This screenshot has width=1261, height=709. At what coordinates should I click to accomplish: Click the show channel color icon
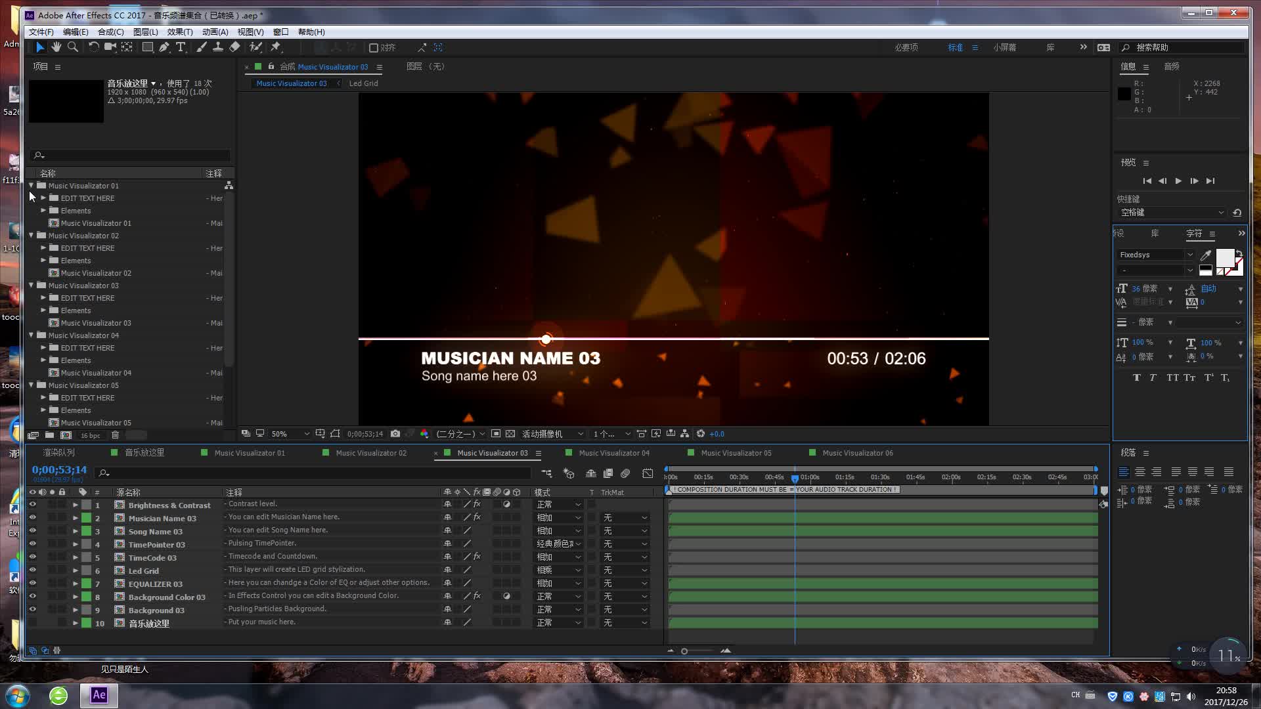424,434
